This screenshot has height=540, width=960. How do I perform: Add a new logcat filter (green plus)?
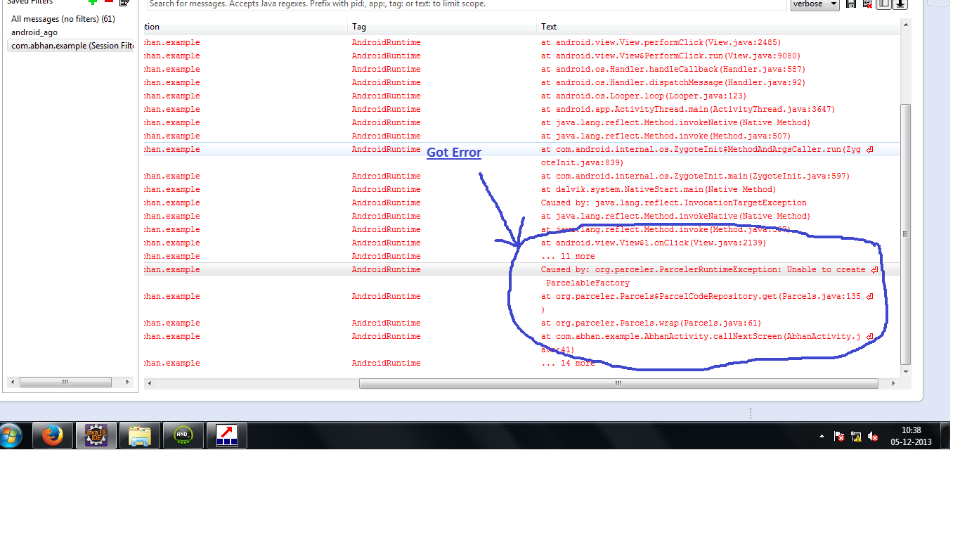pos(92,2)
